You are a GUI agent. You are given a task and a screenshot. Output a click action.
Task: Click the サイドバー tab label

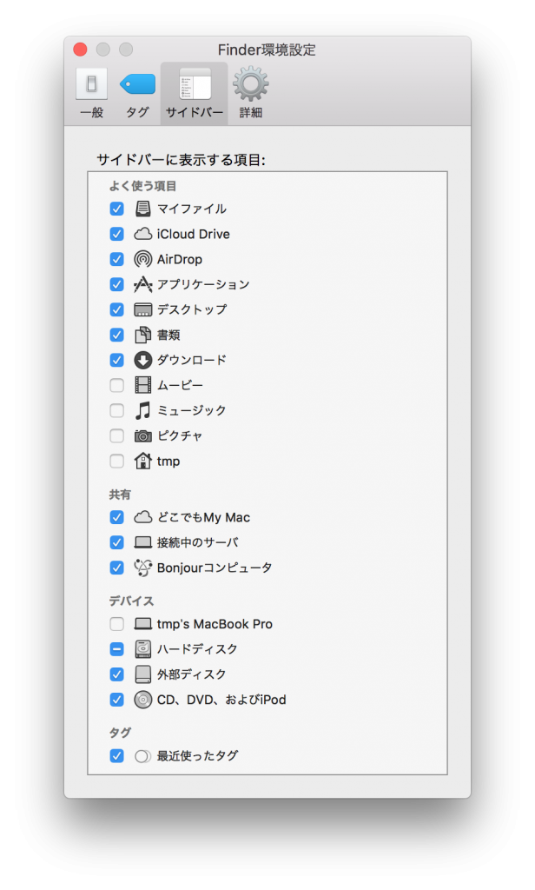pyautogui.click(x=195, y=112)
